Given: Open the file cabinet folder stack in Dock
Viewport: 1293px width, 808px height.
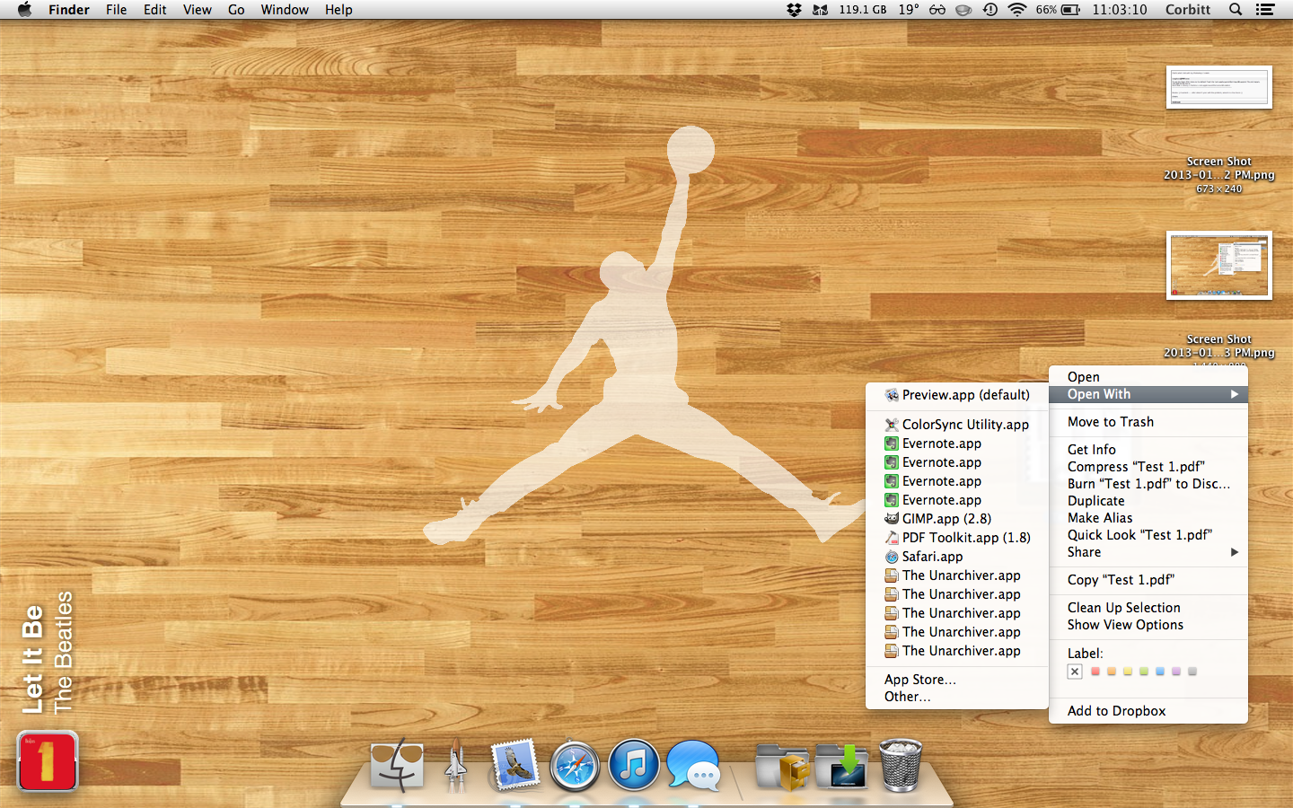Looking at the screenshot, I should pyautogui.click(x=782, y=766).
